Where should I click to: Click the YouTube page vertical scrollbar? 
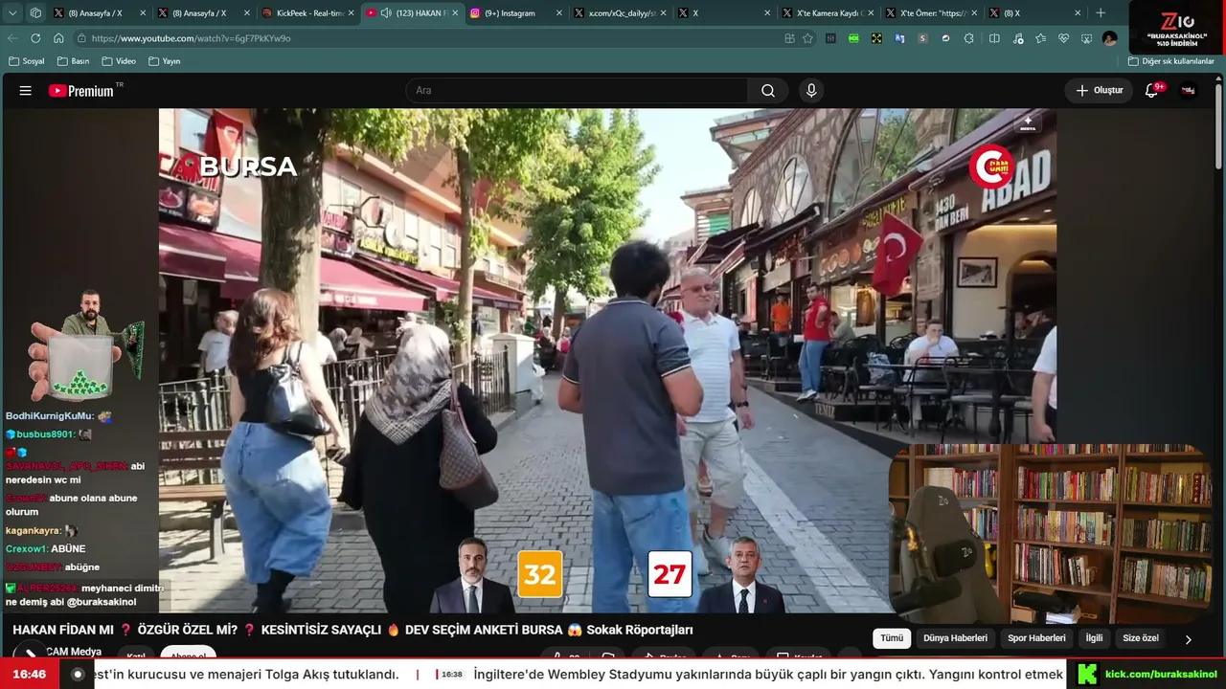pyautogui.click(x=1219, y=124)
